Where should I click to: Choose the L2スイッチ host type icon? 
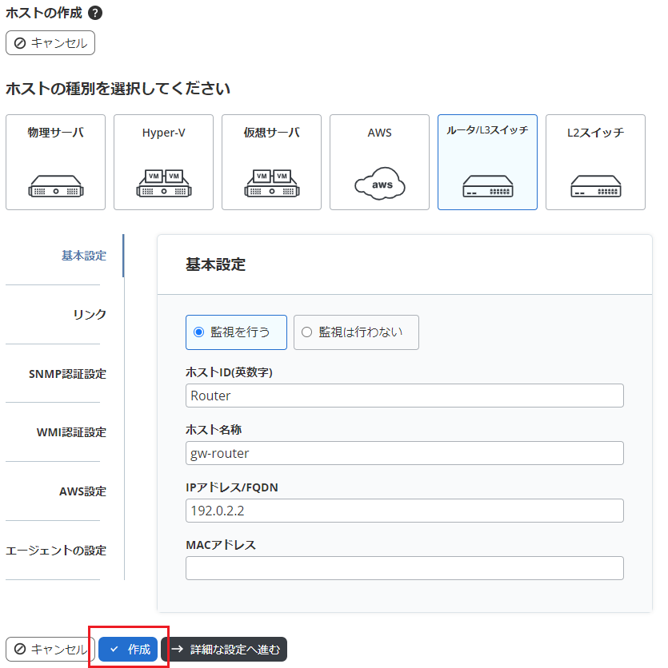595,162
